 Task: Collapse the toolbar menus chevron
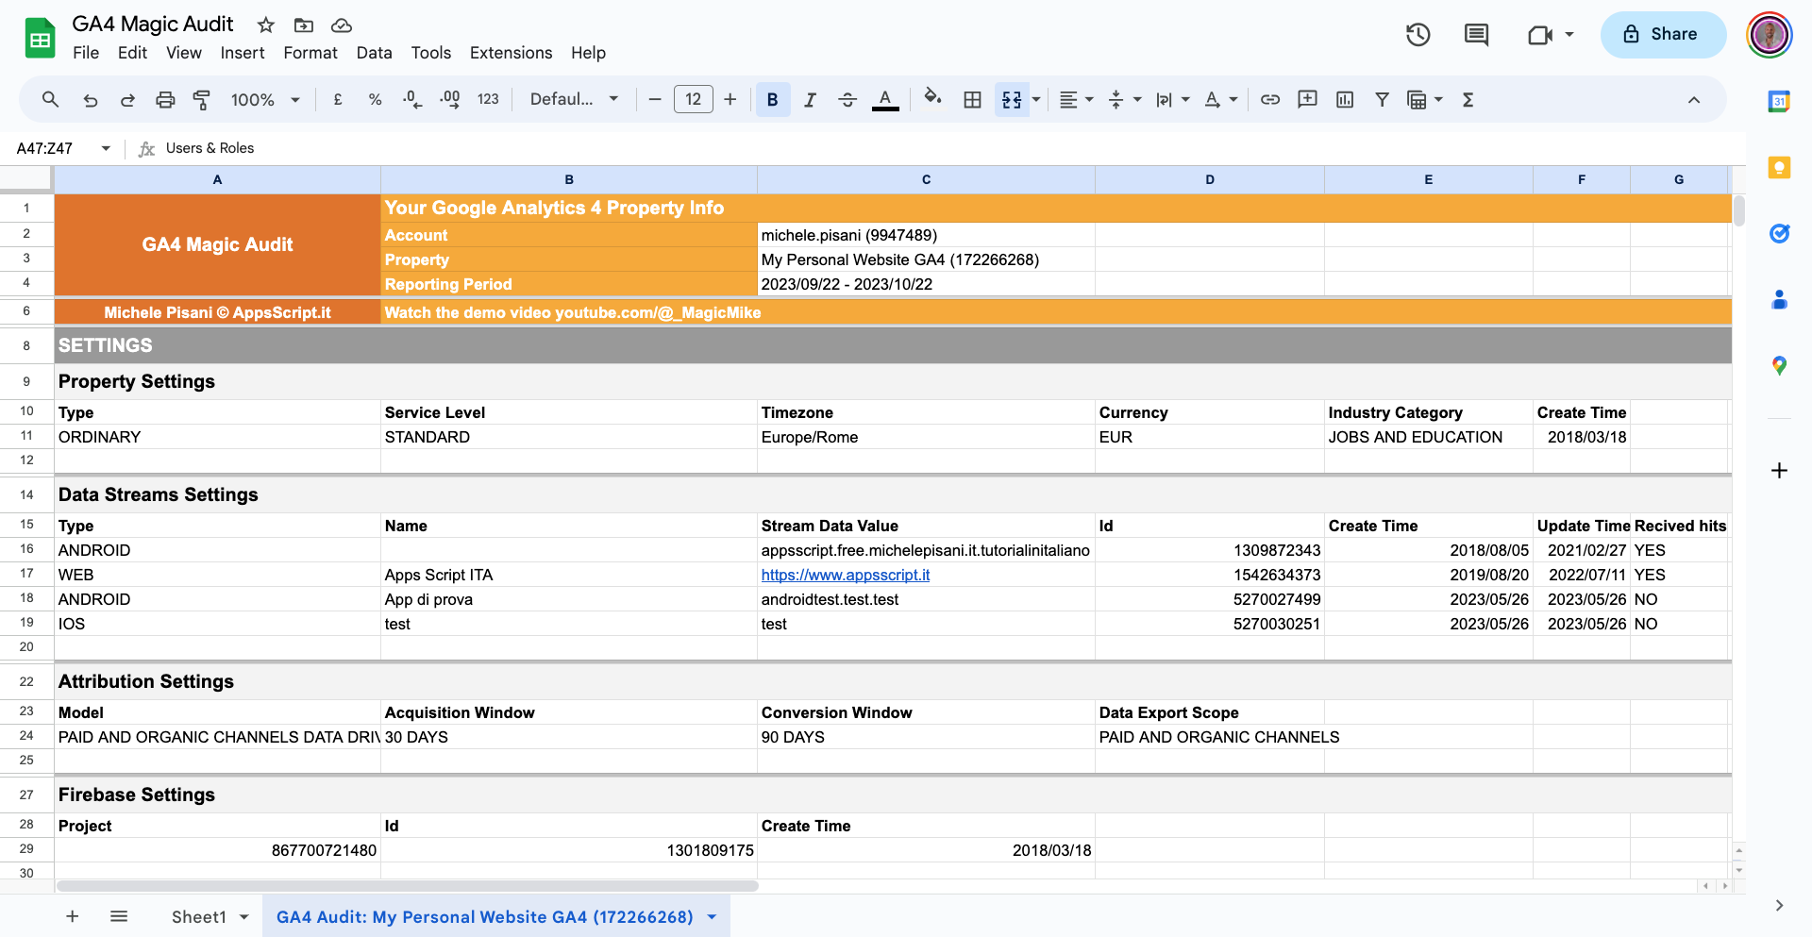[1694, 99]
